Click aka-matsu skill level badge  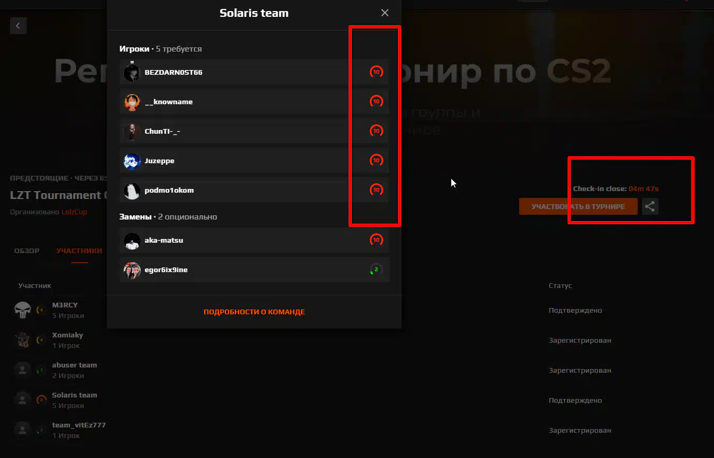[376, 240]
